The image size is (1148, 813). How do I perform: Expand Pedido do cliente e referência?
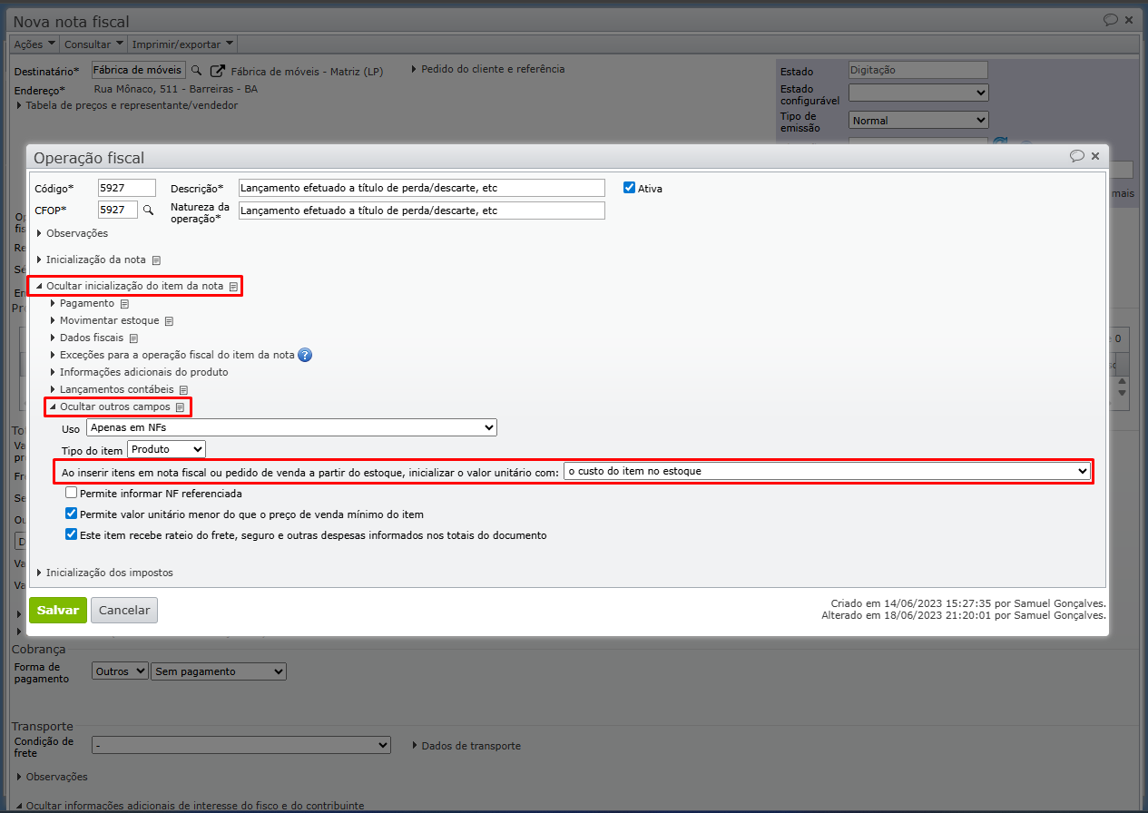pyautogui.click(x=488, y=69)
